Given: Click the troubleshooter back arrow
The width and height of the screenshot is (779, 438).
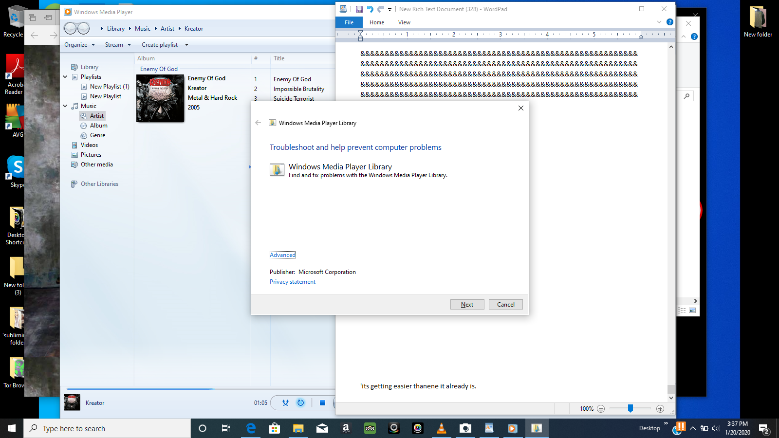Looking at the screenshot, I should pyautogui.click(x=258, y=123).
